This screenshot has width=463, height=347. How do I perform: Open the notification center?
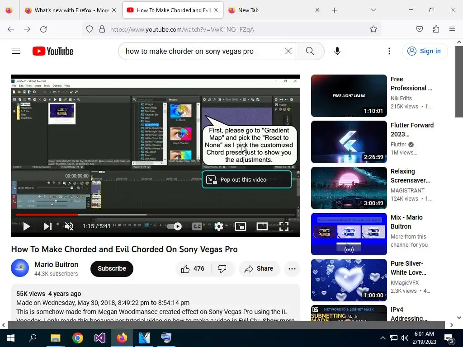pyautogui.click(x=449, y=338)
